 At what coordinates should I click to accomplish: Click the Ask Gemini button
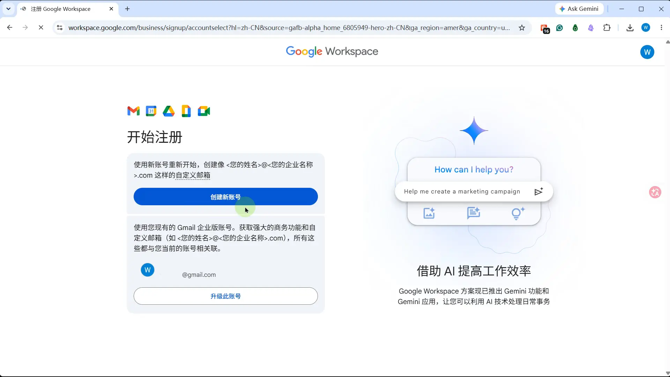tap(579, 9)
